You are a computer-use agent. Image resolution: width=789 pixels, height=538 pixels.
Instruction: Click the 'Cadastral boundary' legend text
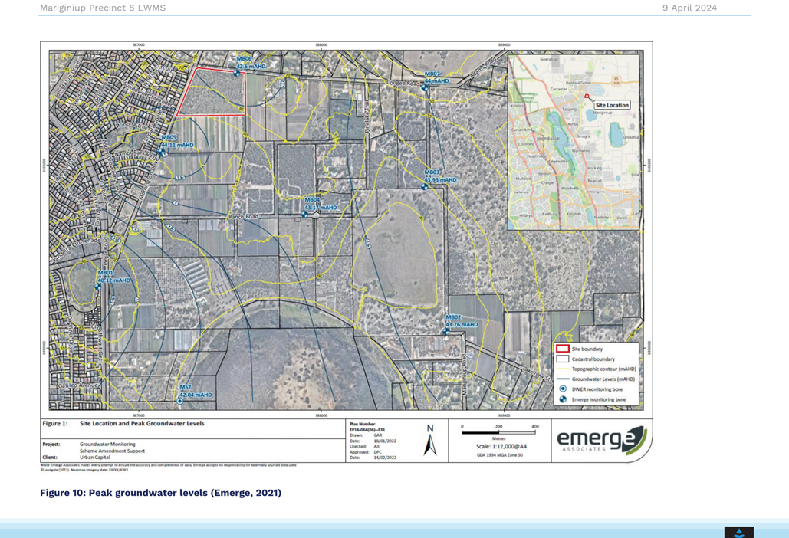point(593,359)
